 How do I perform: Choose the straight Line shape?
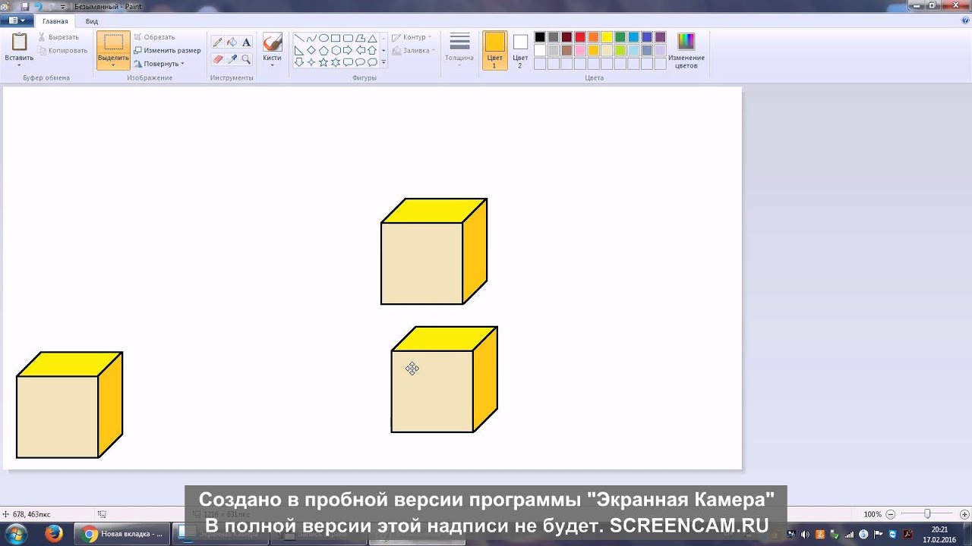coord(299,38)
